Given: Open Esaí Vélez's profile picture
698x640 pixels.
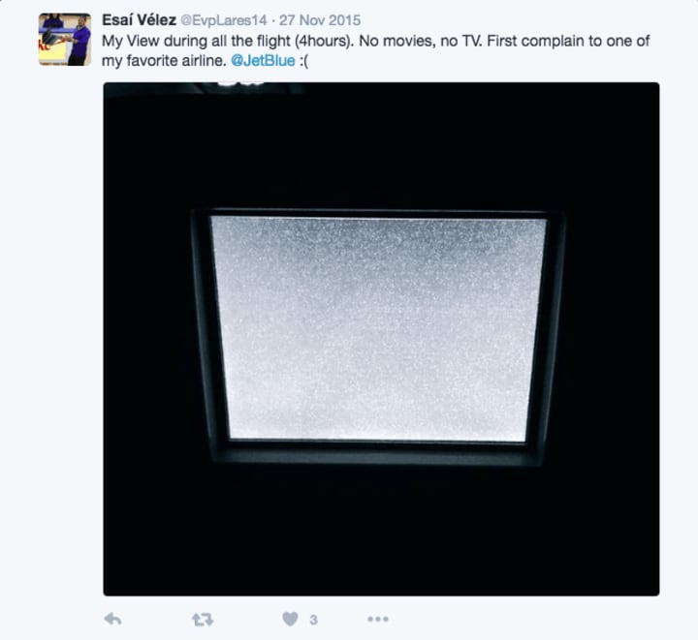Looking at the screenshot, I should [x=65, y=40].
